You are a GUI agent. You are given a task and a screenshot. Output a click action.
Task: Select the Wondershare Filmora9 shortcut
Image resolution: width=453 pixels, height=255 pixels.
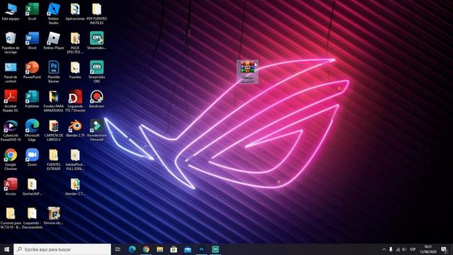[97, 130]
